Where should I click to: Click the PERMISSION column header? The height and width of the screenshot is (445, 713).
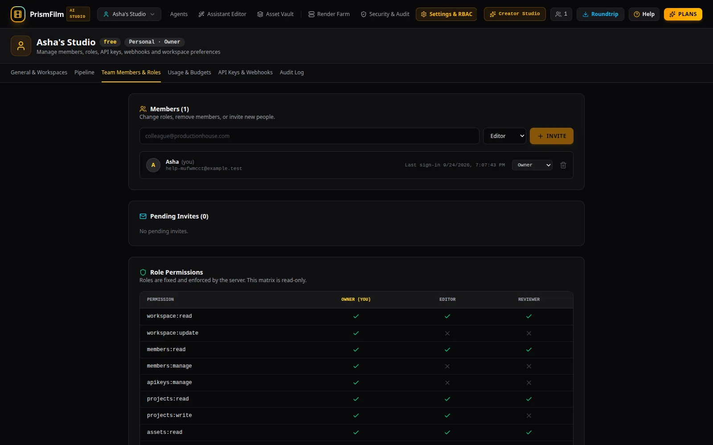(x=160, y=299)
